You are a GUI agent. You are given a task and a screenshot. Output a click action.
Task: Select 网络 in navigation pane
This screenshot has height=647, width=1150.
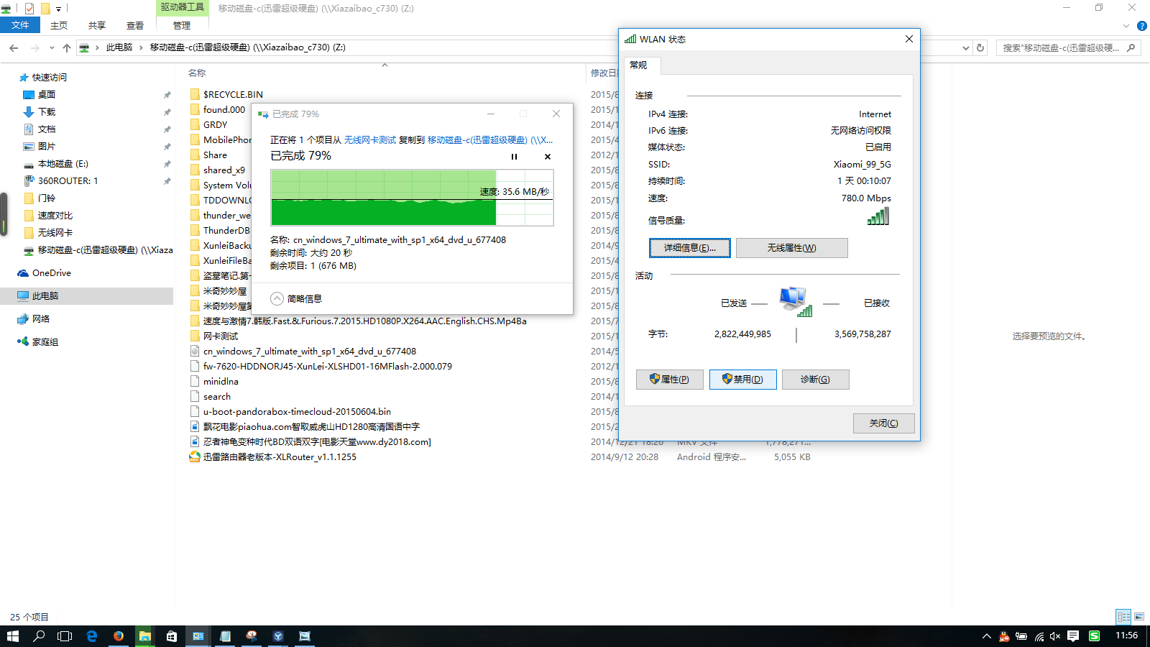[x=41, y=319]
